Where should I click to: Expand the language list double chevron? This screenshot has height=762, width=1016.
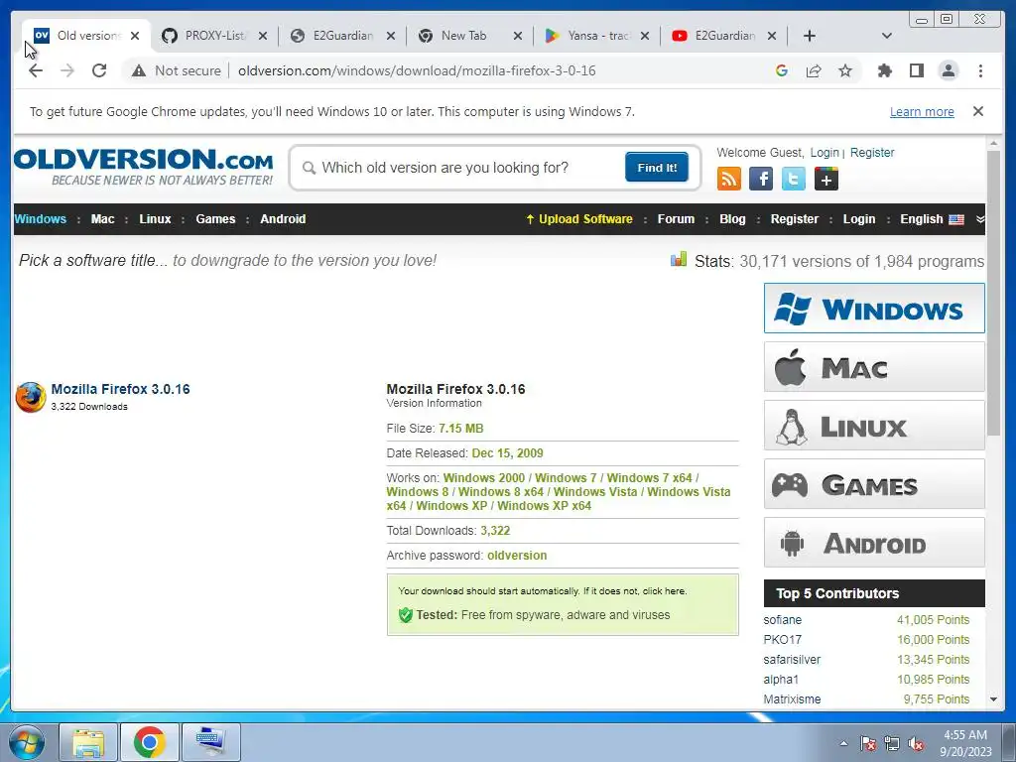tap(979, 219)
